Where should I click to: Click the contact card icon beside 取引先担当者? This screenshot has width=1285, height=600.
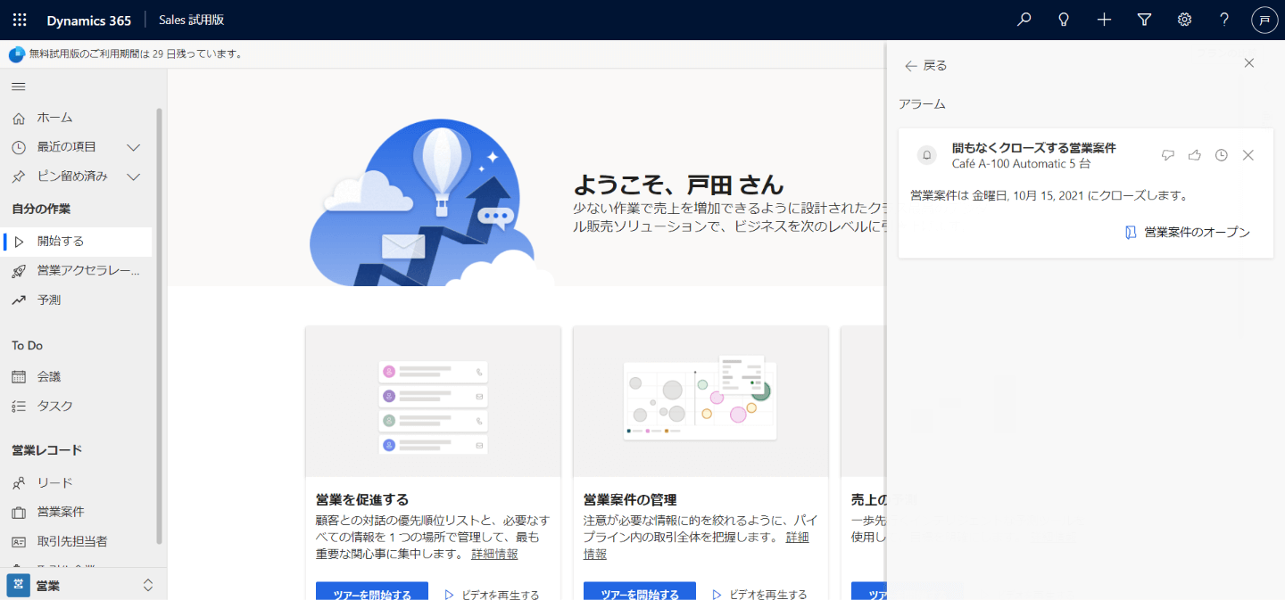pyautogui.click(x=19, y=542)
